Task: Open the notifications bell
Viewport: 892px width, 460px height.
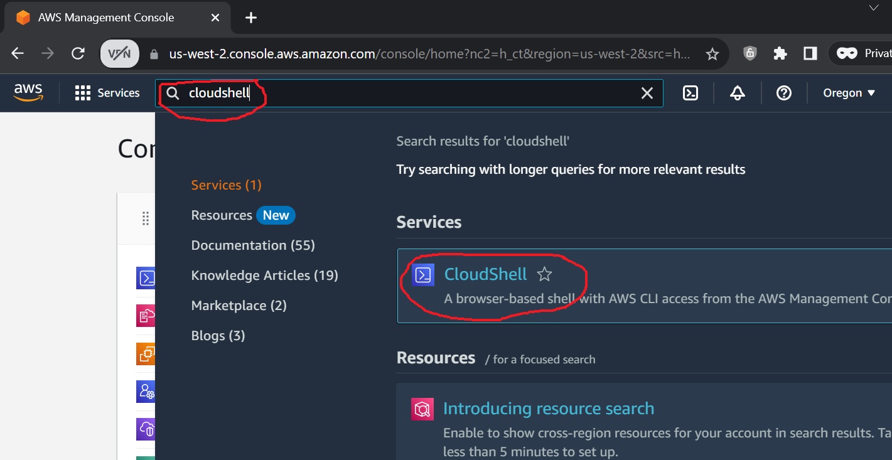Action: (x=738, y=93)
